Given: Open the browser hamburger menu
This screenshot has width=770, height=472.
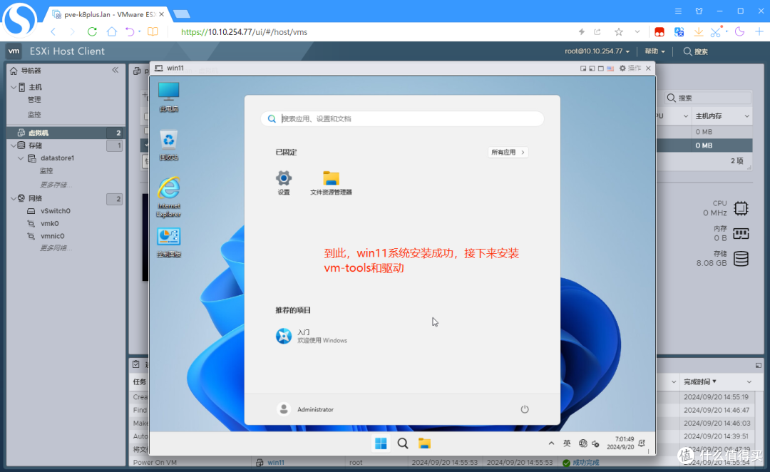Looking at the screenshot, I should pos(678,11).
